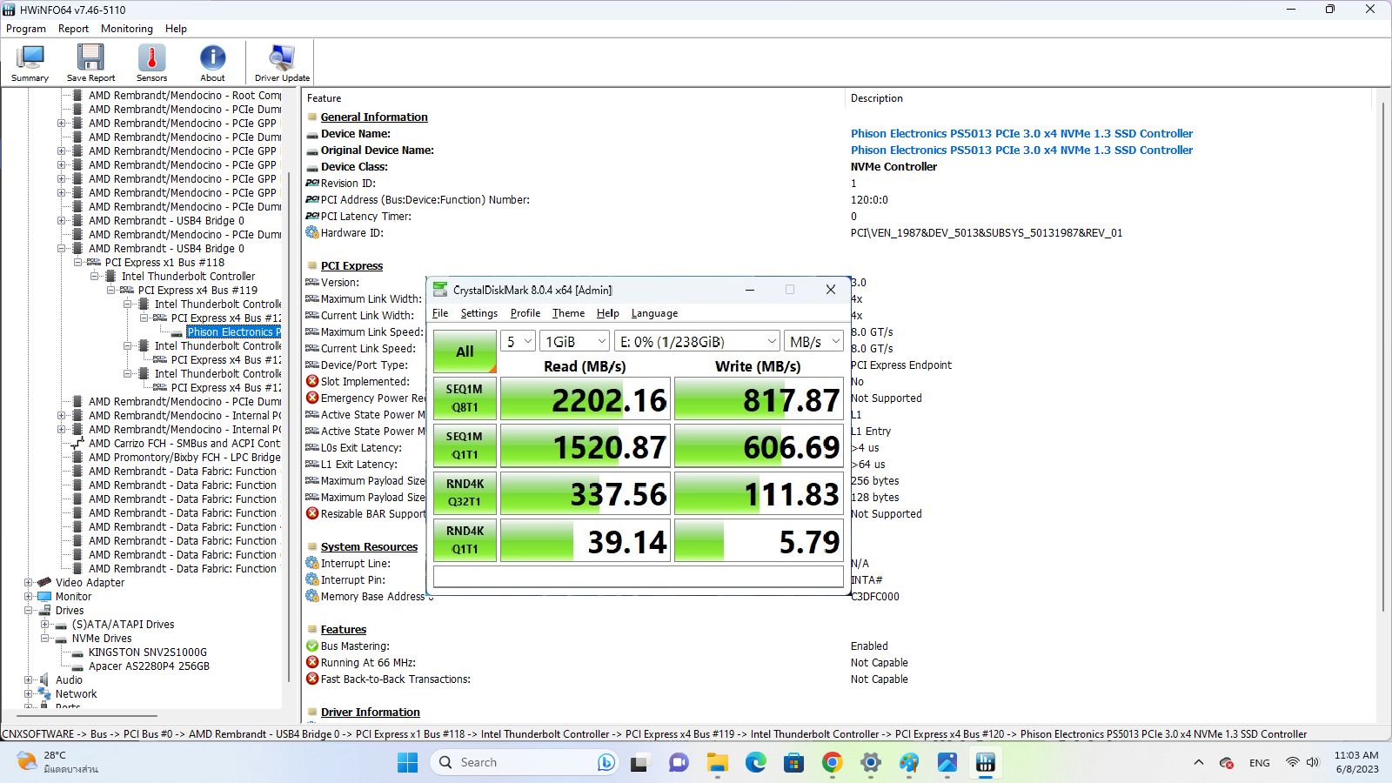
Task: Click the red X icon beside Slot Implemented
Action: pos(312,381)
